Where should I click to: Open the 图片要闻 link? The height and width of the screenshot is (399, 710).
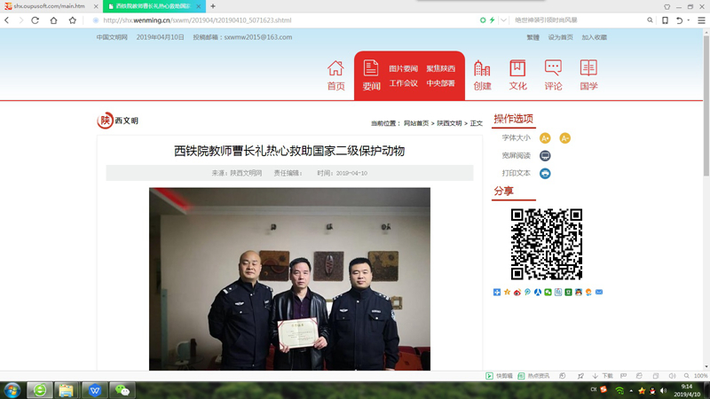(403, 68)
